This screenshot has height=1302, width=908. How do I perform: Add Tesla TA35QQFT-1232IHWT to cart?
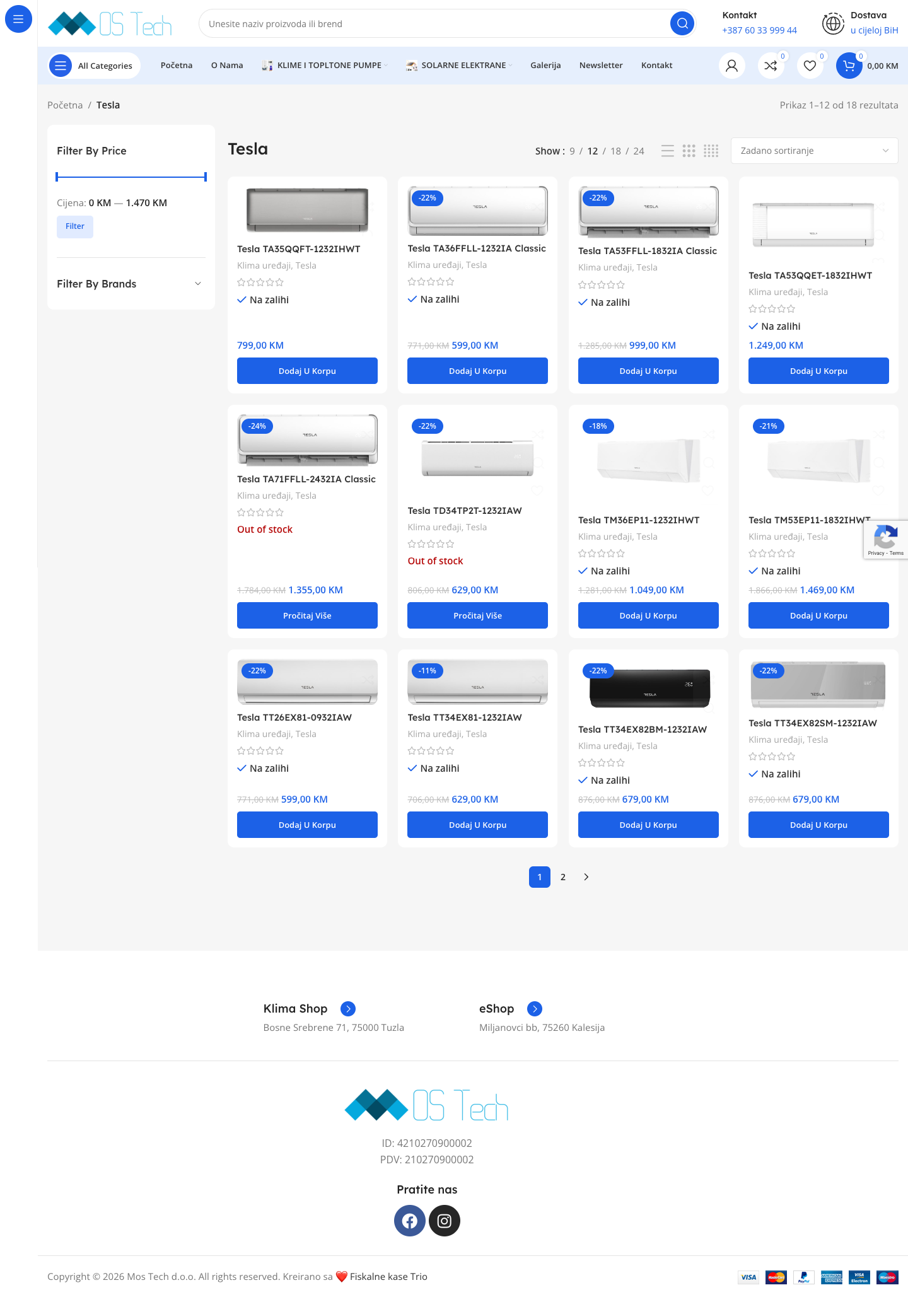[307, 371]
